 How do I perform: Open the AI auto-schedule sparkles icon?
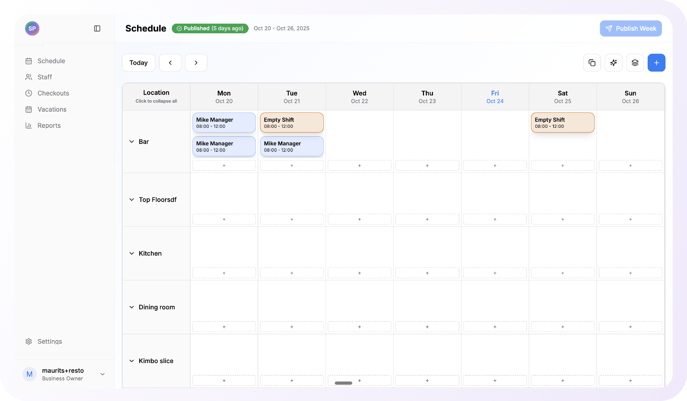[x=614, y=63]
